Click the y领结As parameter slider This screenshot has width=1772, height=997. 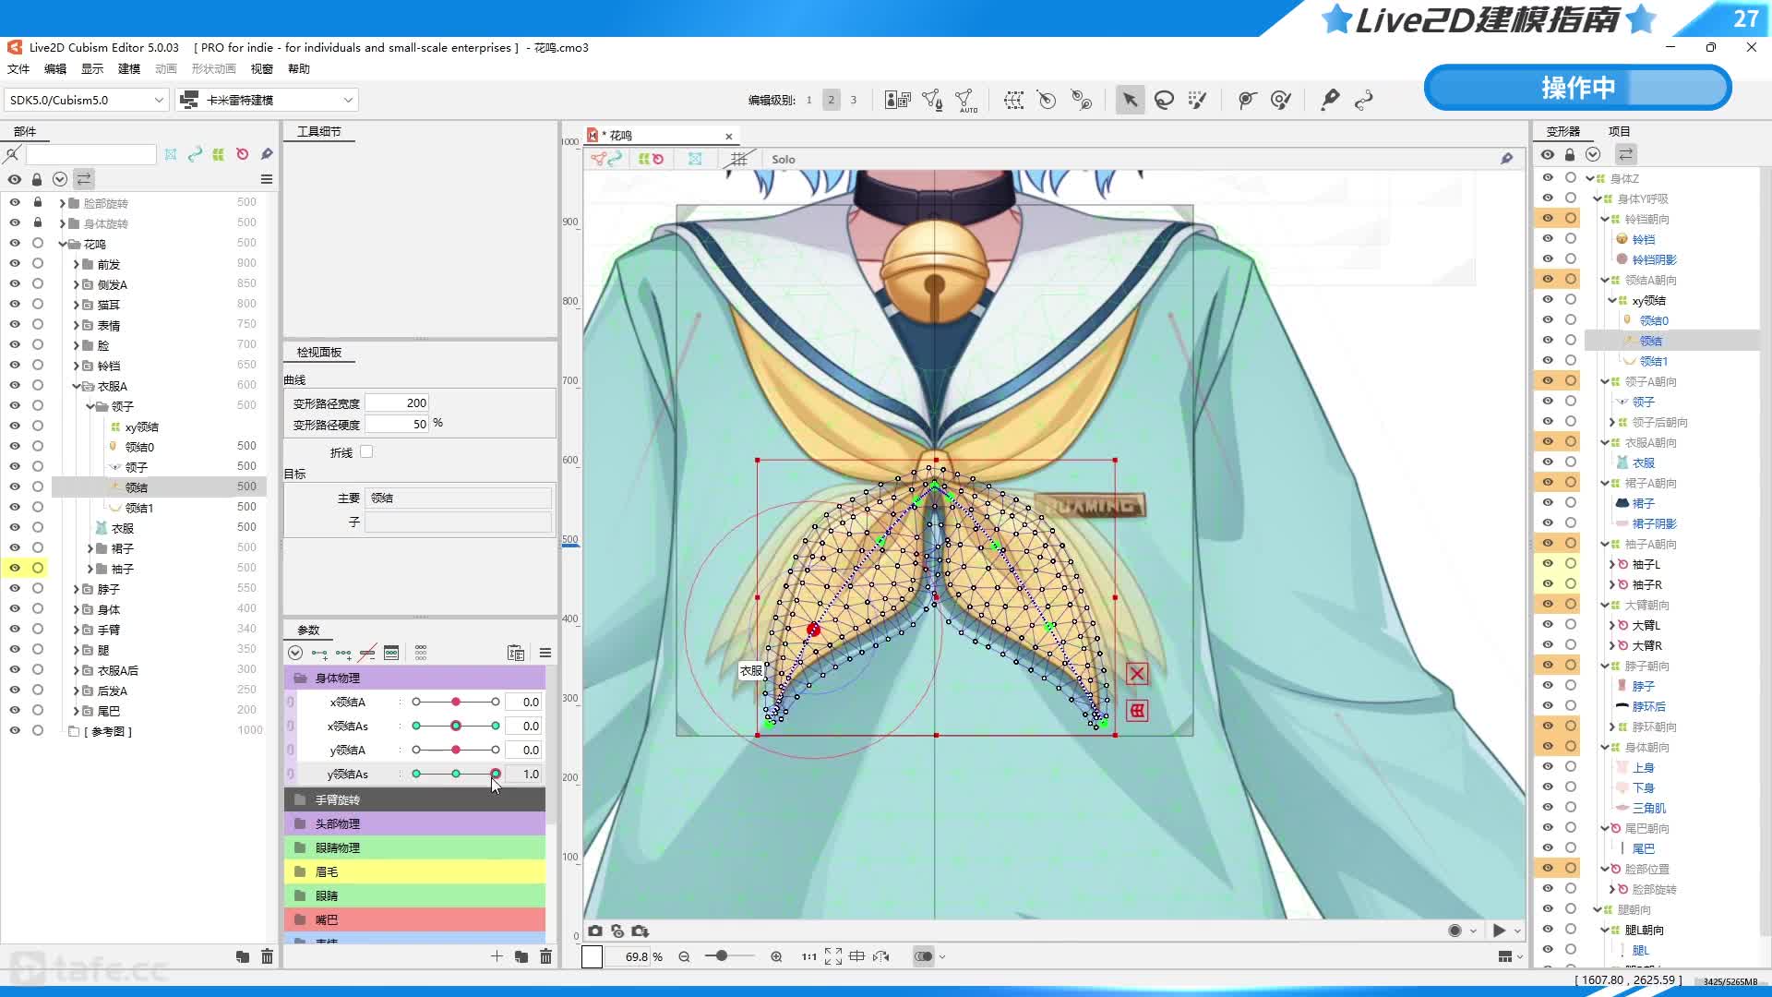click(x=455, y=774)
